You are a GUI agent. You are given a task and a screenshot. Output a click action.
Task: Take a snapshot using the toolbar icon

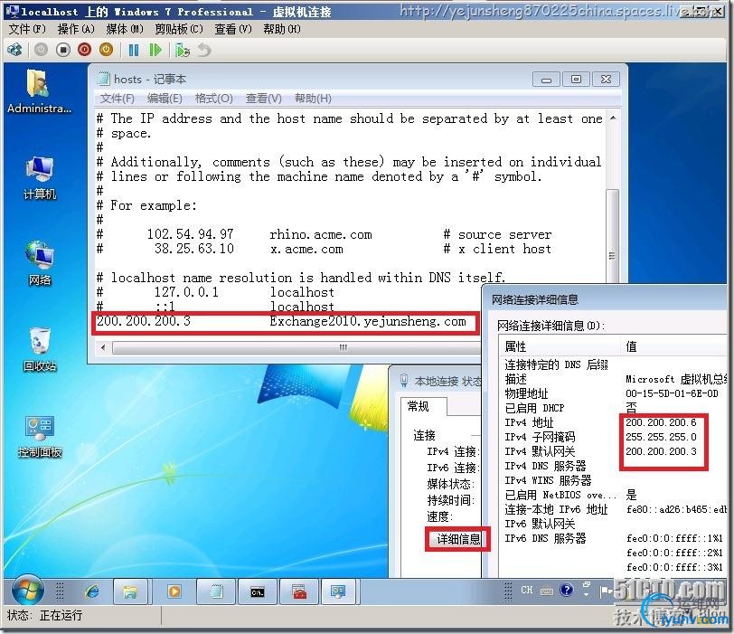[x=183, y=50]
